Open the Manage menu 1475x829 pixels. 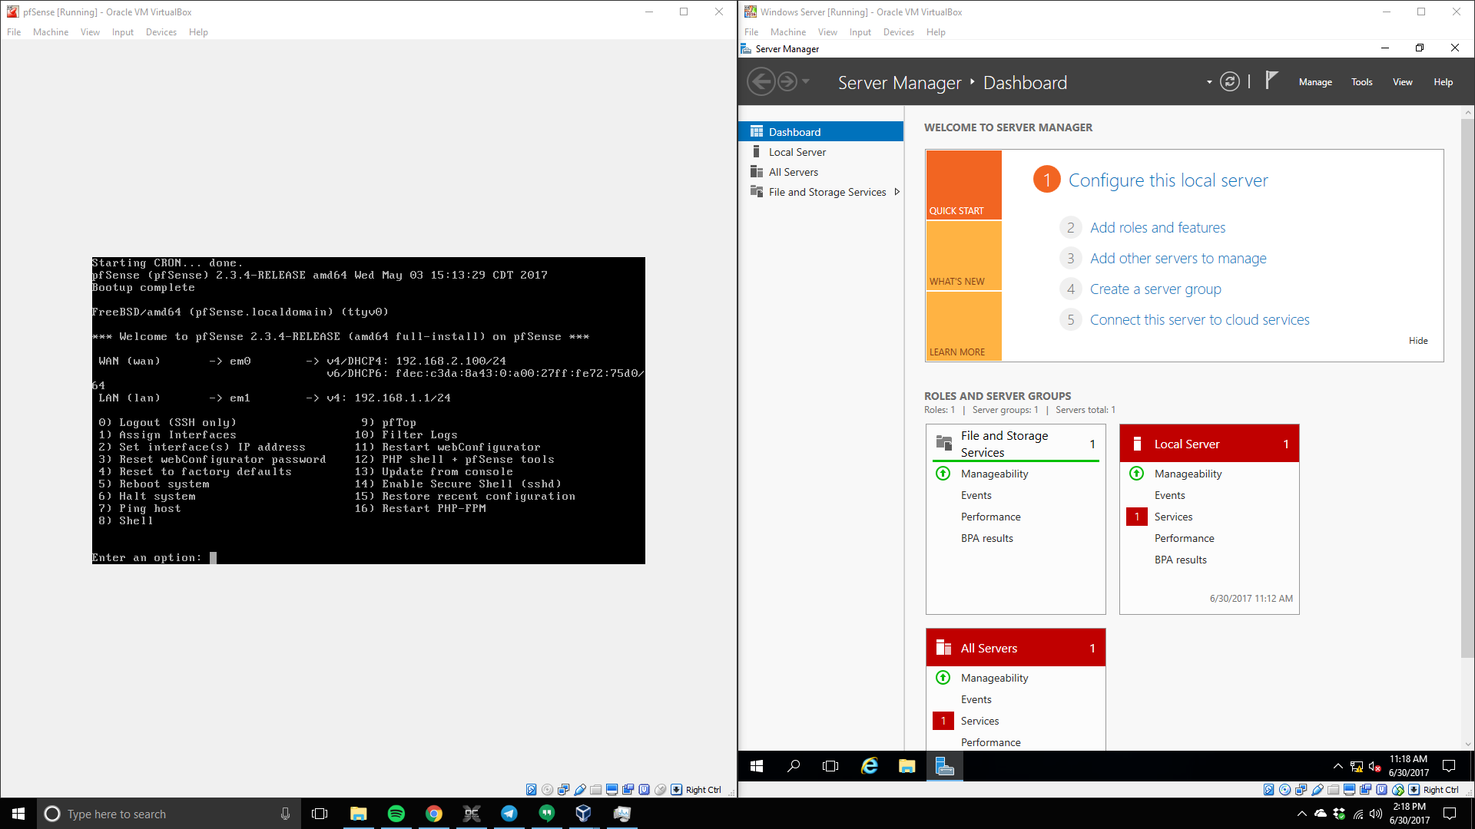click(1315, 82)
